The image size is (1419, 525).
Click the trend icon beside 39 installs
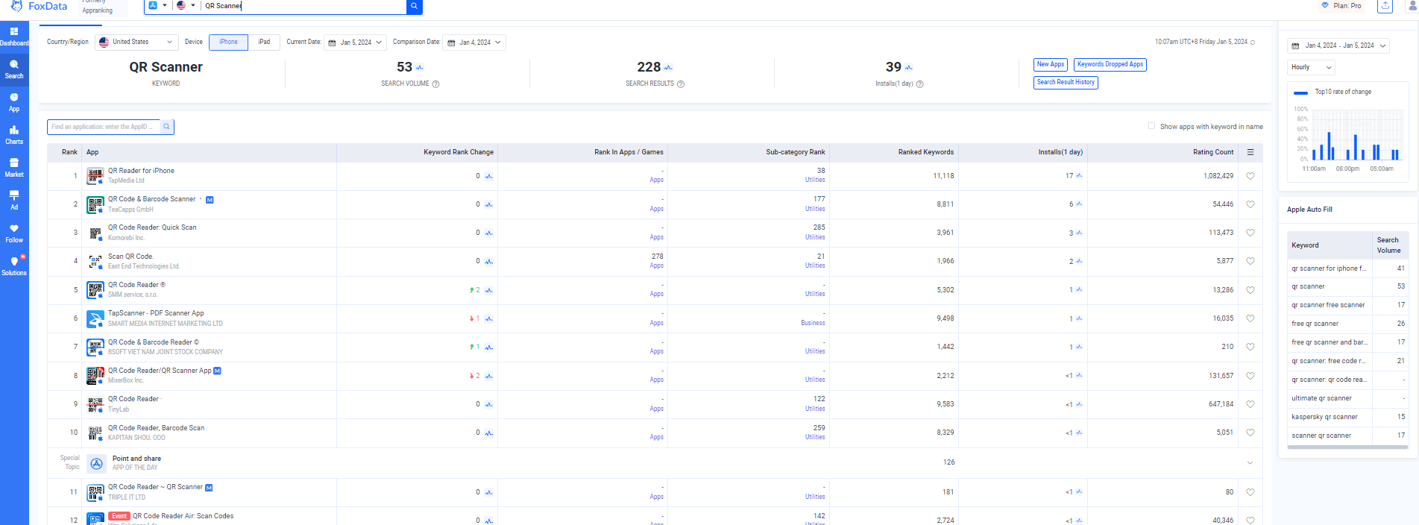[908, 68]
